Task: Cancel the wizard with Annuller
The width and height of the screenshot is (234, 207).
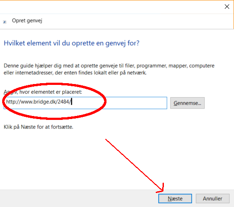Action: [x=213, y=199]
